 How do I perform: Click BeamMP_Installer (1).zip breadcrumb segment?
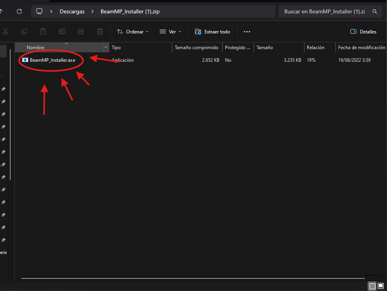(130, 11)
